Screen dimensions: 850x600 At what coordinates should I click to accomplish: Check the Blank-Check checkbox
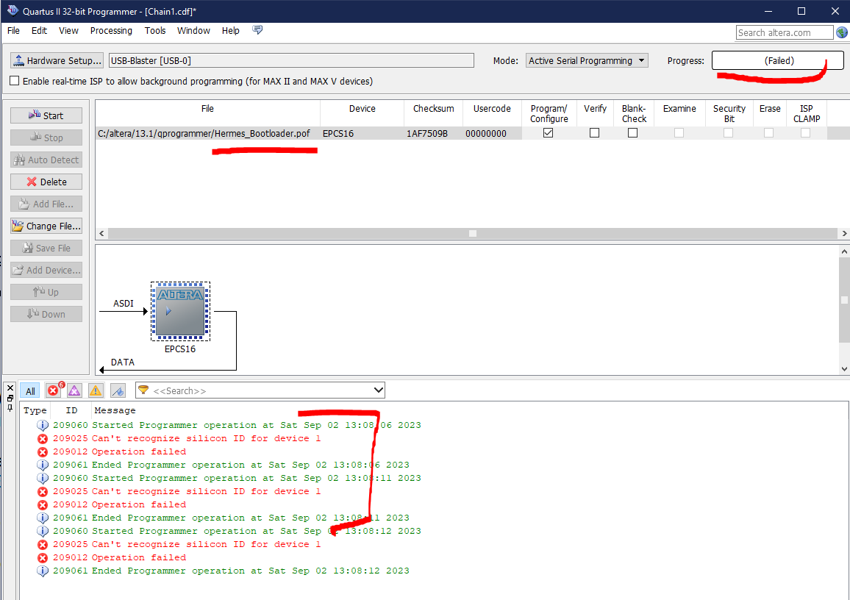click(x=632, y=133)
